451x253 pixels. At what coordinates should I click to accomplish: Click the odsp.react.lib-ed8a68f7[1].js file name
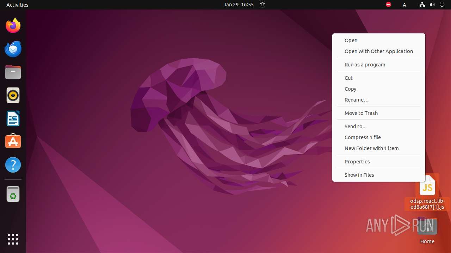[427, 204]
